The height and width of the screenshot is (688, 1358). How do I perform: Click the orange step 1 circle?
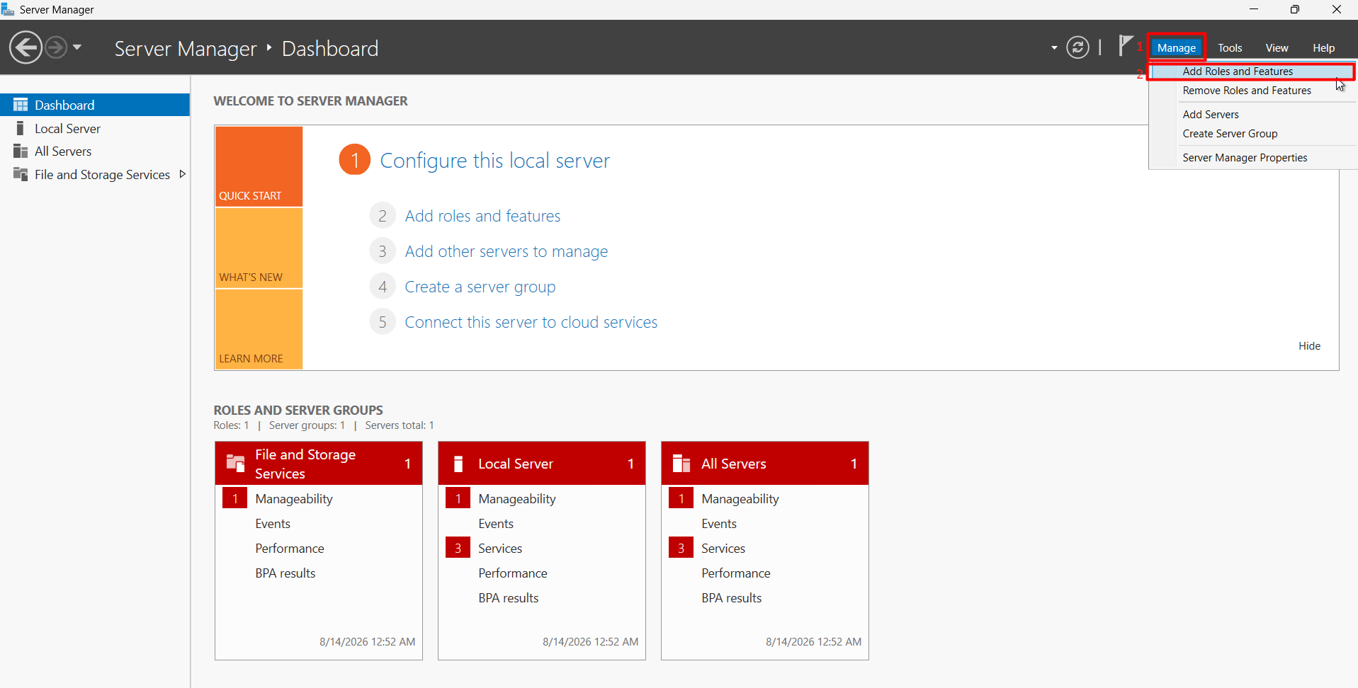pos(355,159)
